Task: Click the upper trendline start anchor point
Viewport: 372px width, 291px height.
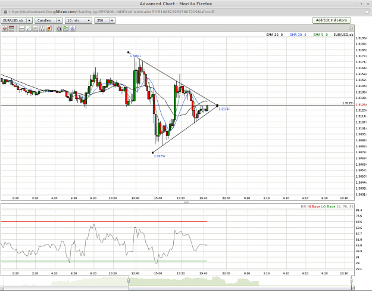Action: [x=129, y=52]
